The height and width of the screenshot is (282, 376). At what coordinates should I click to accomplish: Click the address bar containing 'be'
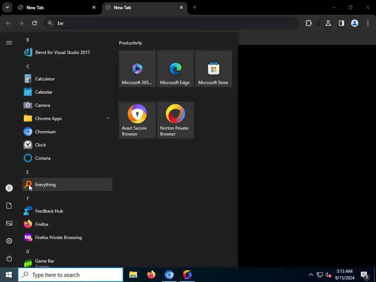(172, 23)
